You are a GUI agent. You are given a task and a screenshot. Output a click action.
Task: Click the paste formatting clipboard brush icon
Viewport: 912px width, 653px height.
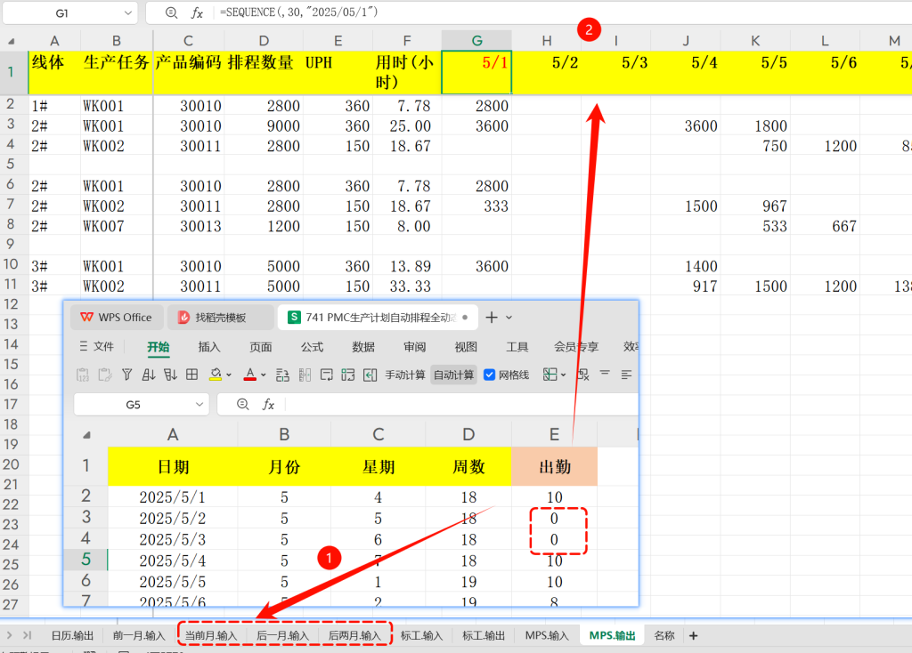pyautogui.click(x=105, y=375)
